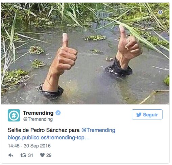Click the blue verified badge beside Tremending

58,113
